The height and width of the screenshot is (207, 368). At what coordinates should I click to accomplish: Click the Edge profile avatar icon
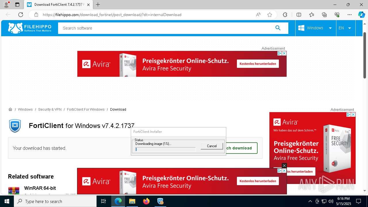point(6,5)
